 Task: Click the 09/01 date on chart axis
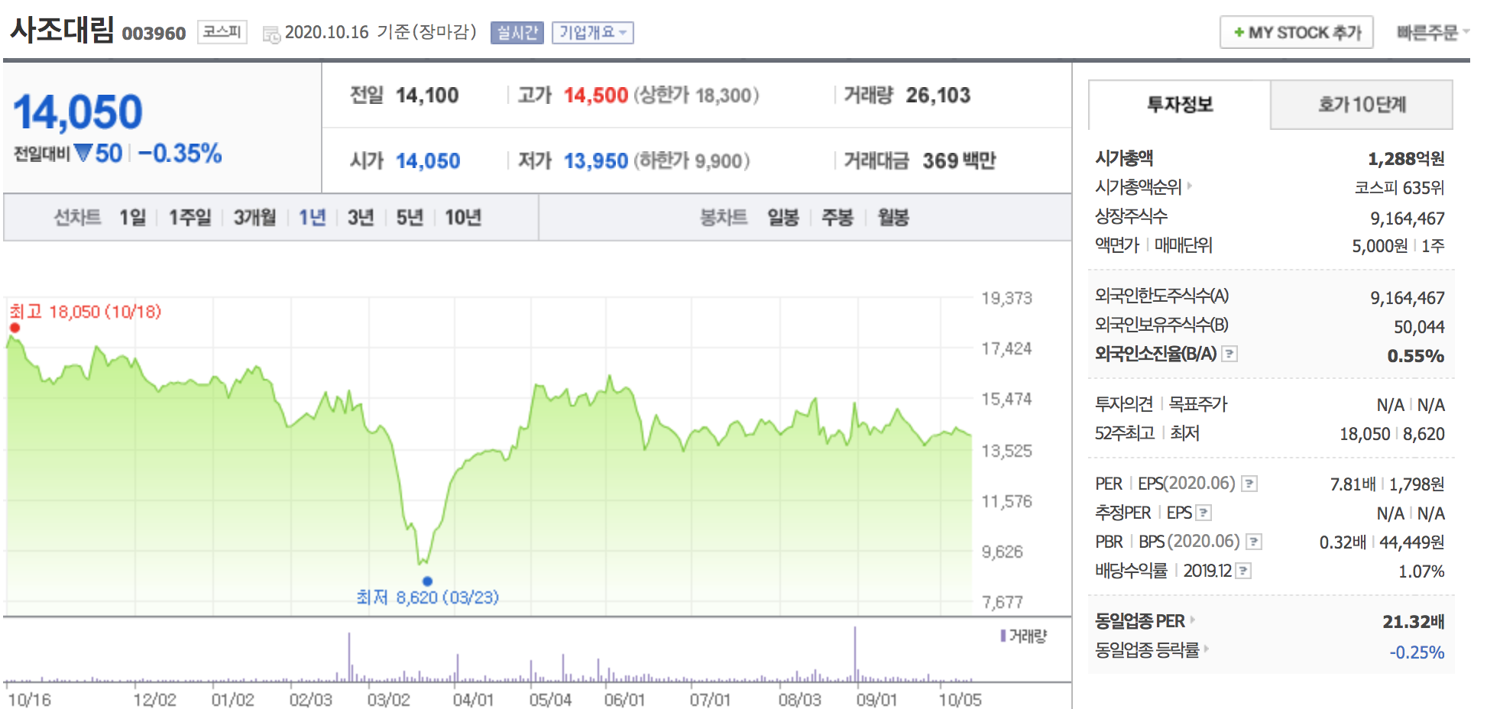[876, 699]
